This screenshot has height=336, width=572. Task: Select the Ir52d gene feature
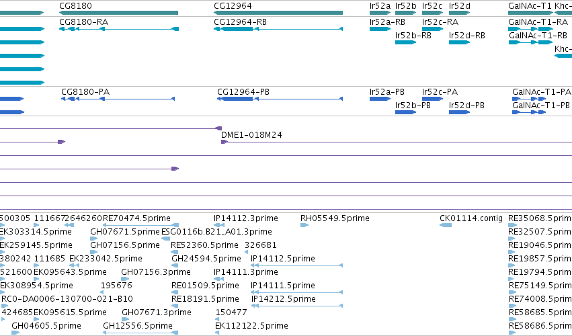point(459,13)
